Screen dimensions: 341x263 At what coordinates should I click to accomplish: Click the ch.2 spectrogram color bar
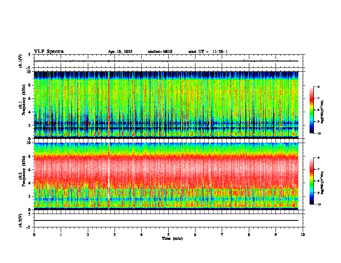point(311,181)
